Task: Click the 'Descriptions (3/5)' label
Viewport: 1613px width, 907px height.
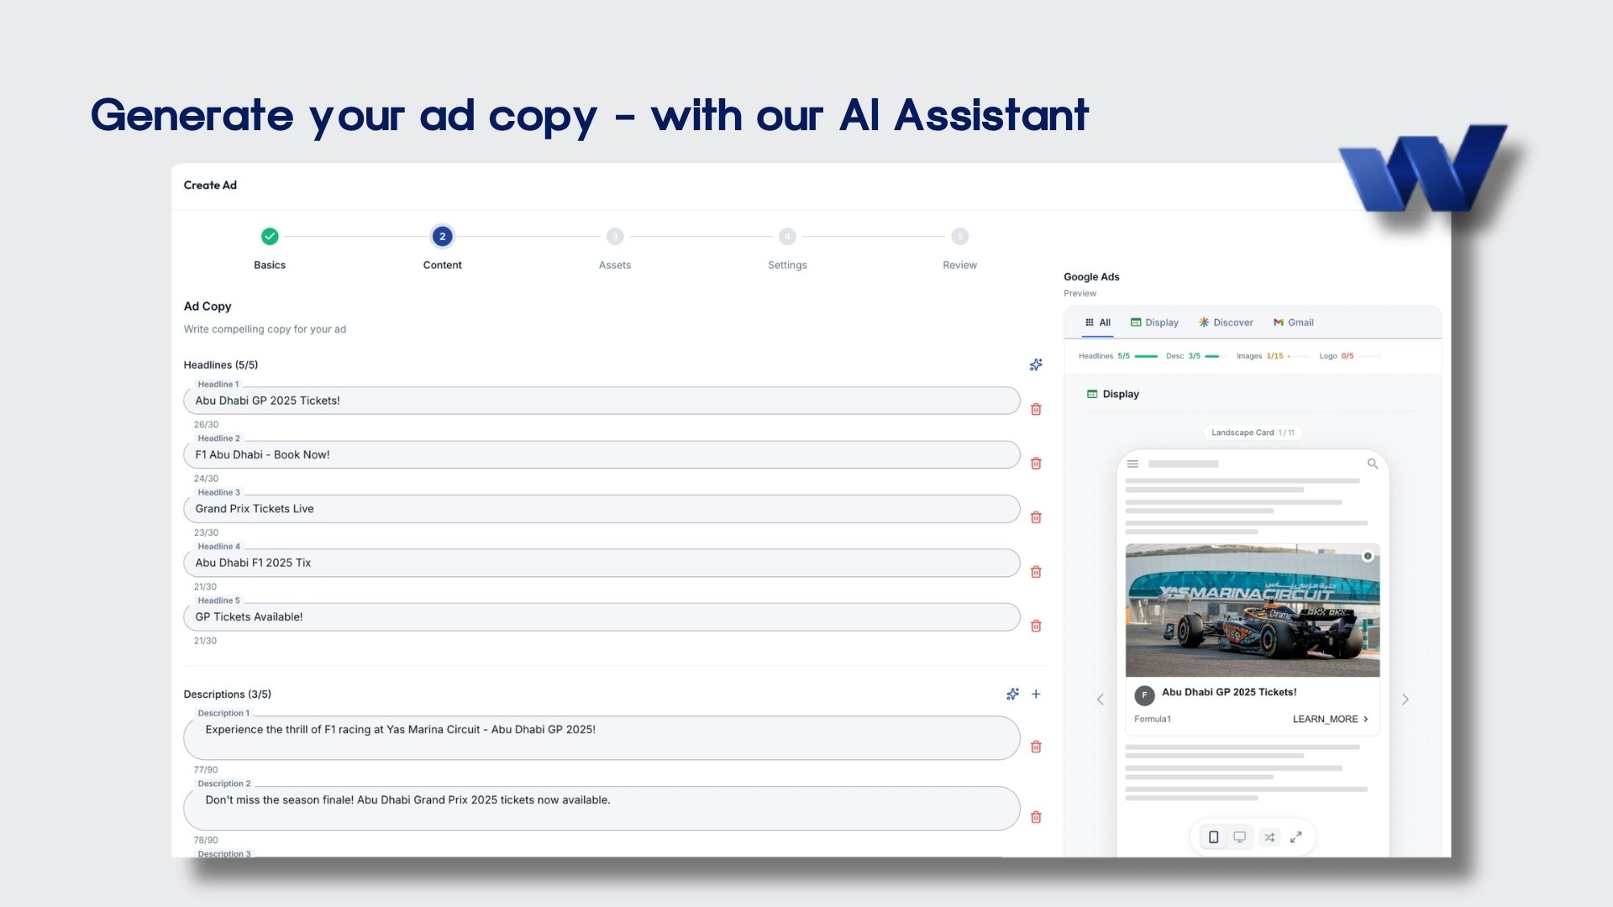Action: (228, 695)
